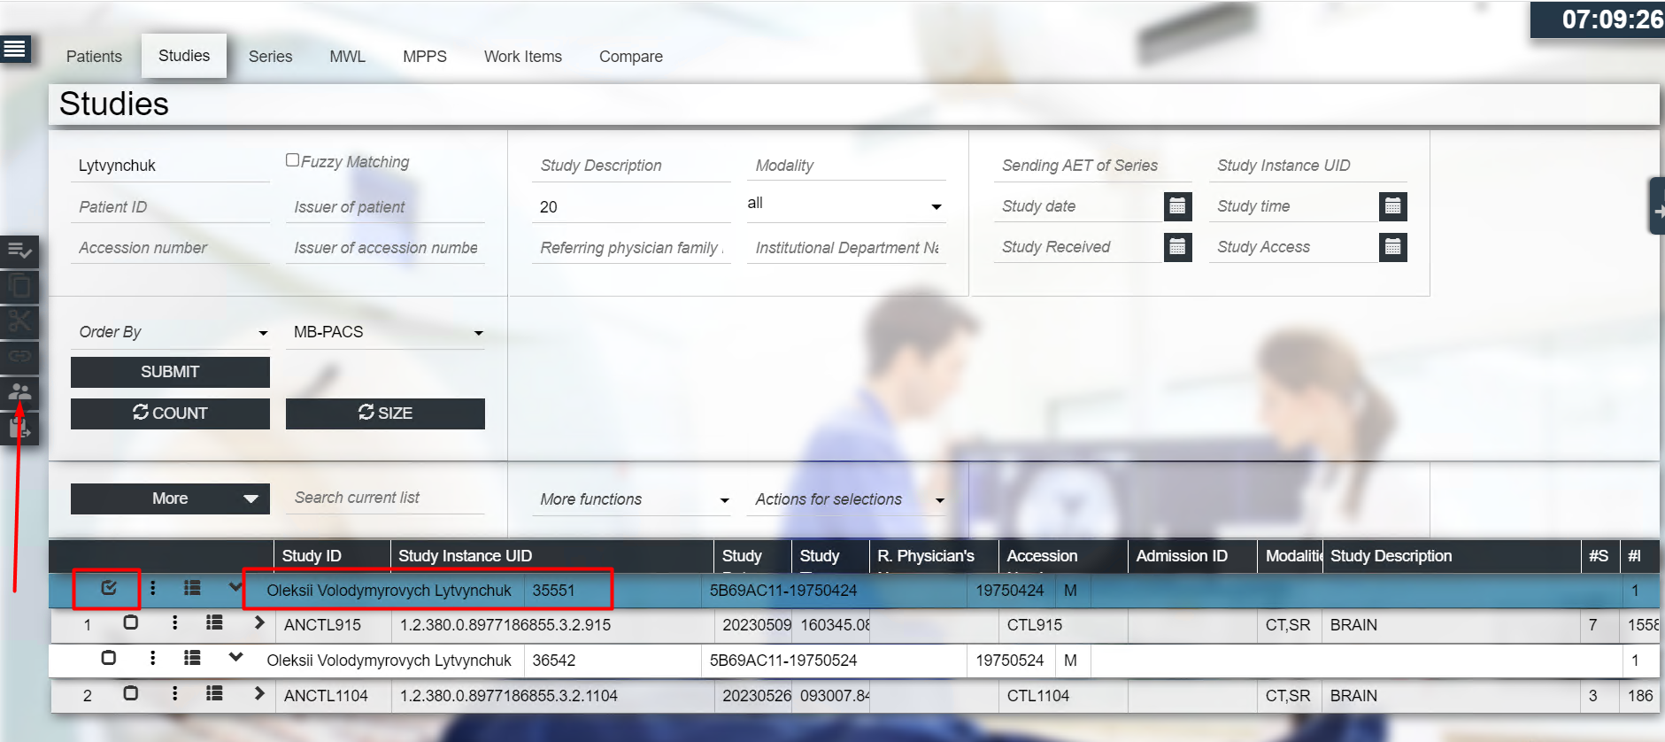The width and height of the screenshot is (1665, 742).
Task: Select checkbox for study ANCTL915
Action: [131, 623]
